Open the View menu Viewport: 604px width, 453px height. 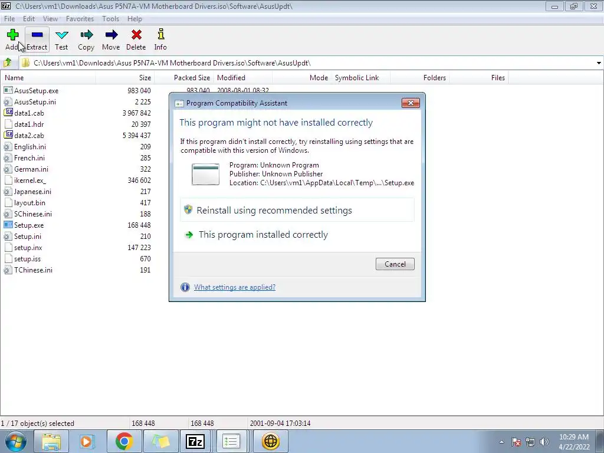click(50, 18)
